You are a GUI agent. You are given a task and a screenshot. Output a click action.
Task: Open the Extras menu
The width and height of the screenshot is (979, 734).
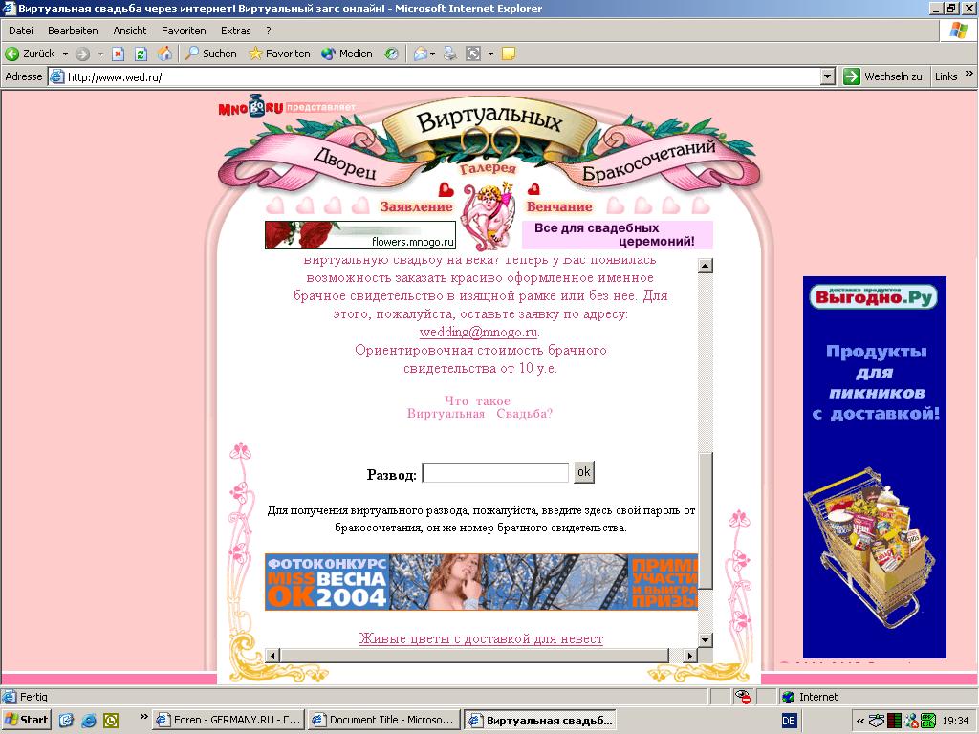click(x=235, y=31)
